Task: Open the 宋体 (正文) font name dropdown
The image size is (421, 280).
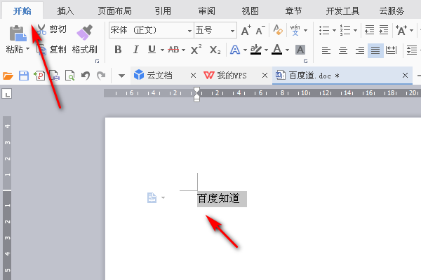Action: click(189, 30)
